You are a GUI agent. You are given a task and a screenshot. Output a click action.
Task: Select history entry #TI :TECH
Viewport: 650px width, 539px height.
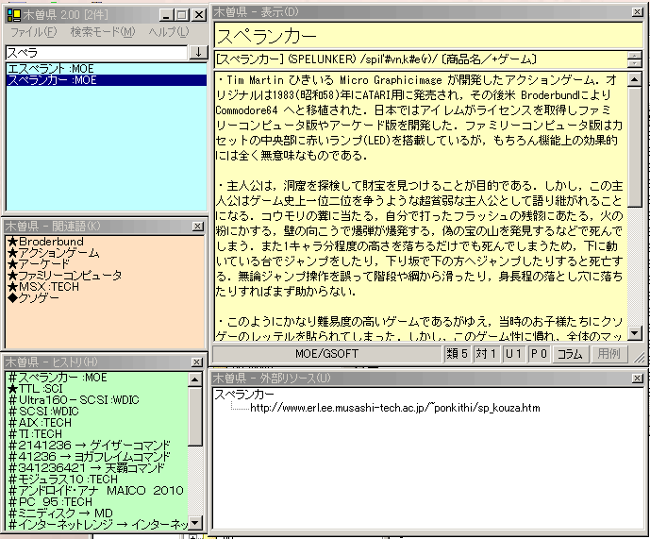pyautogui.click(x=35, y=434)
